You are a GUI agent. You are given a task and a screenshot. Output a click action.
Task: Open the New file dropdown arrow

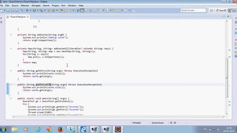[5, 10]
